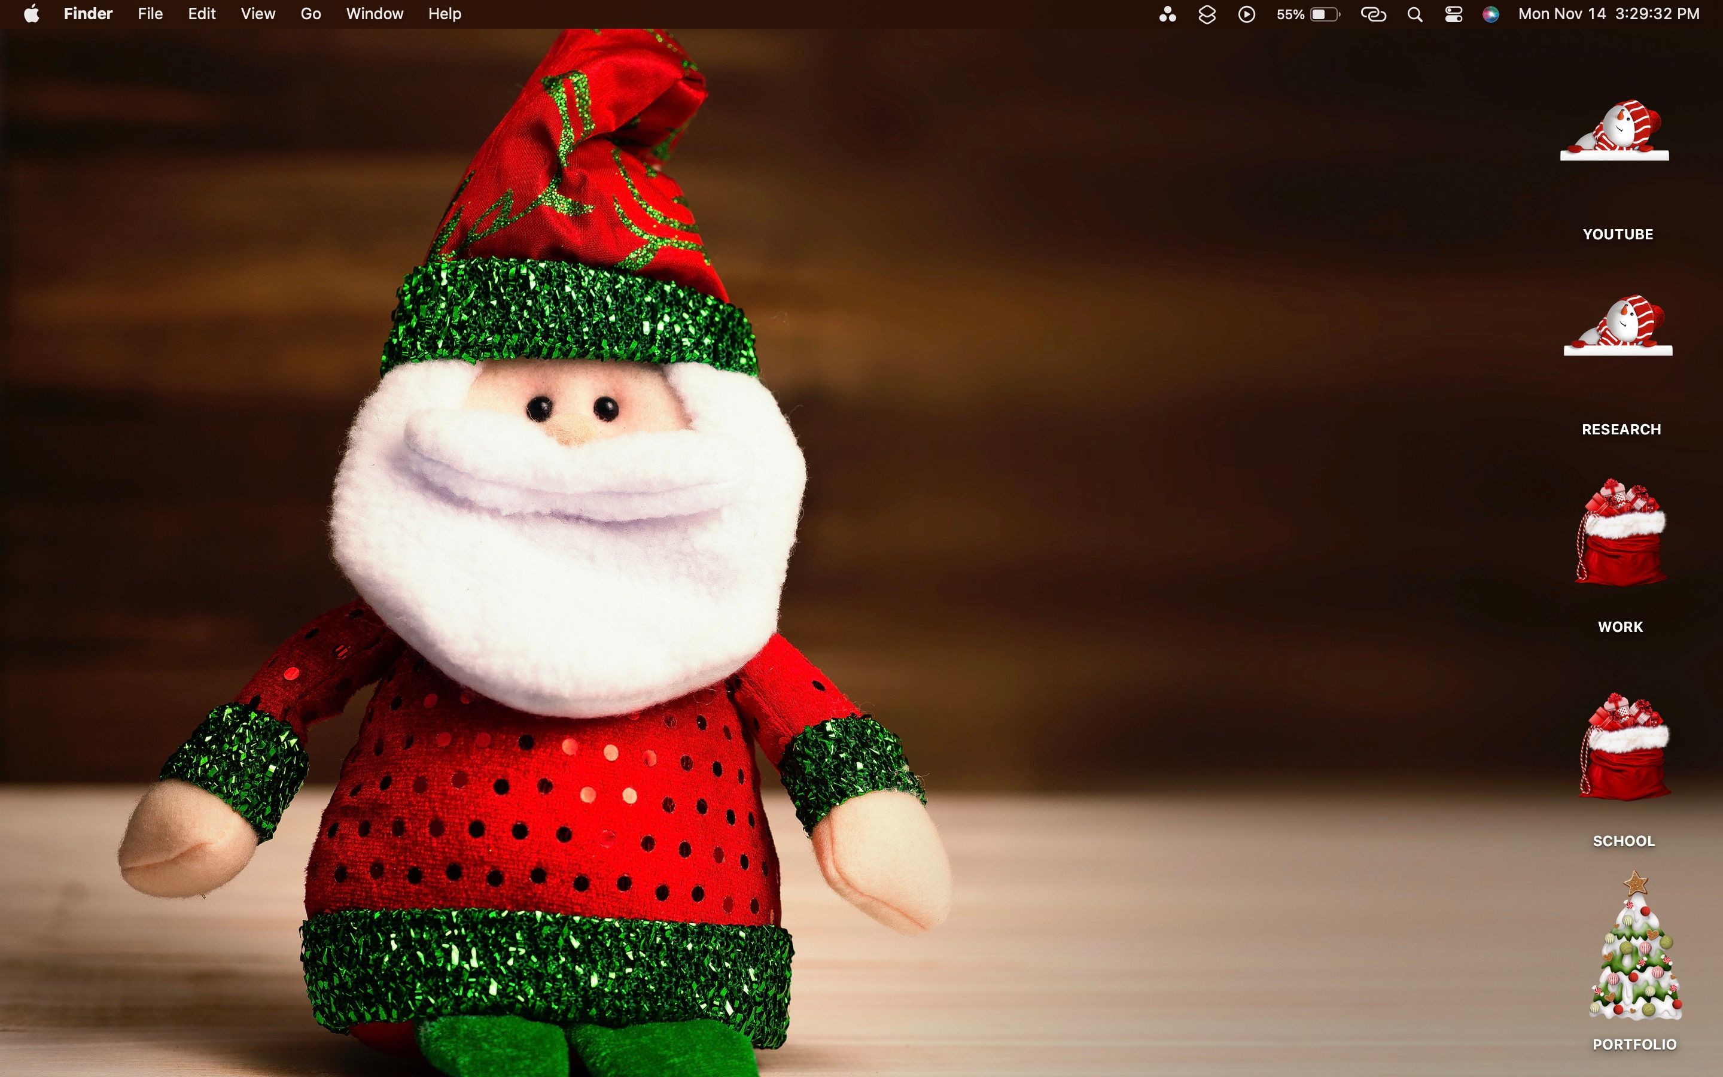This screenshot has width=1723, height=1077.
Task: Click the linked chain menu bar icon
Action: pos(1374,14)
